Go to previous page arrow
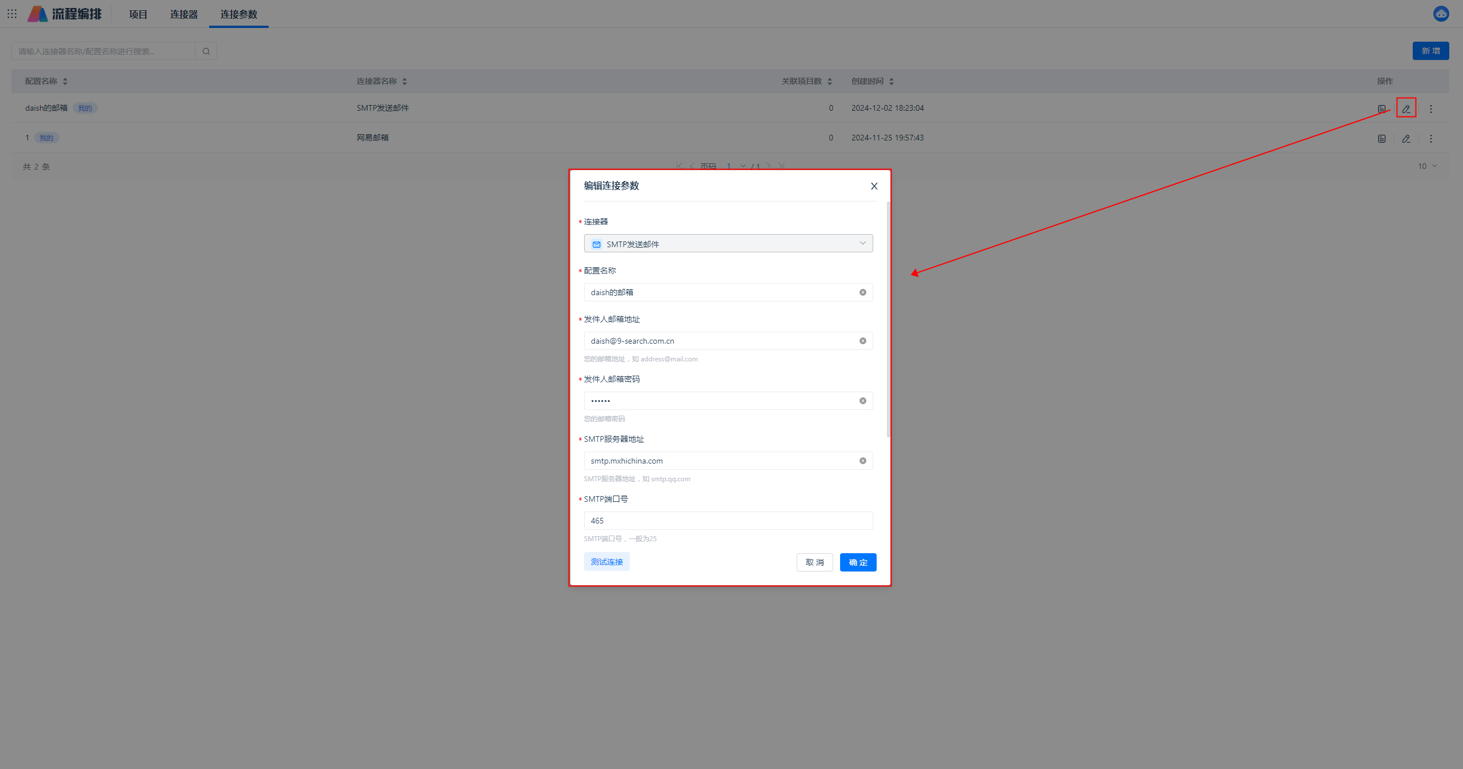The width and height of the screenshot is (1463, 769). 691,166
